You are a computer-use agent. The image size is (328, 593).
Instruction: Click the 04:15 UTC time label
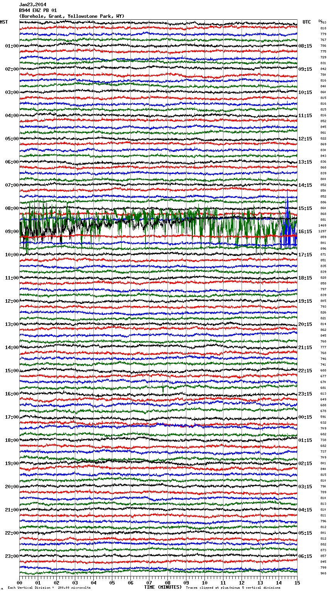305,510
